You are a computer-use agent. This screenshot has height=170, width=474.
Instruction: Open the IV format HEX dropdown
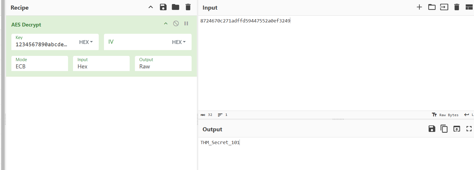pyautogui.click(x=179, y=42)
